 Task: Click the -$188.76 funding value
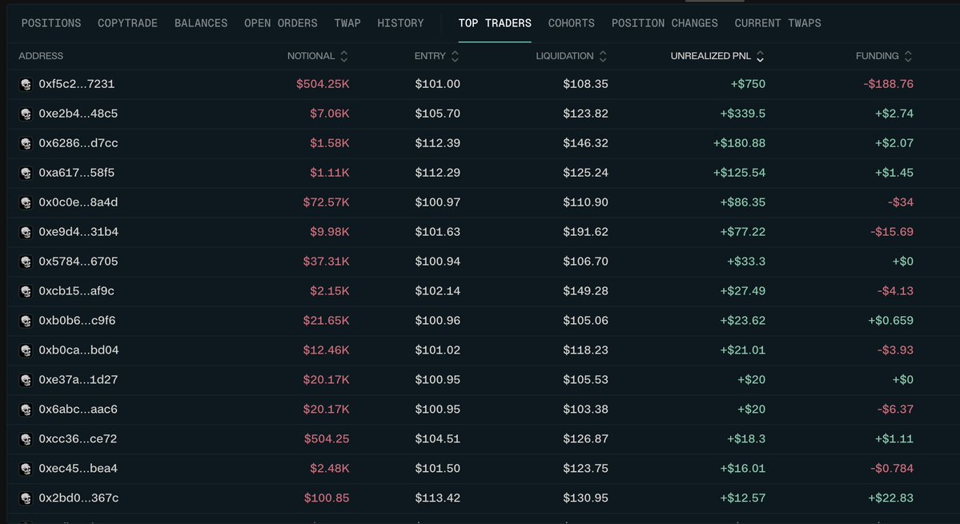tap(889, 84)
